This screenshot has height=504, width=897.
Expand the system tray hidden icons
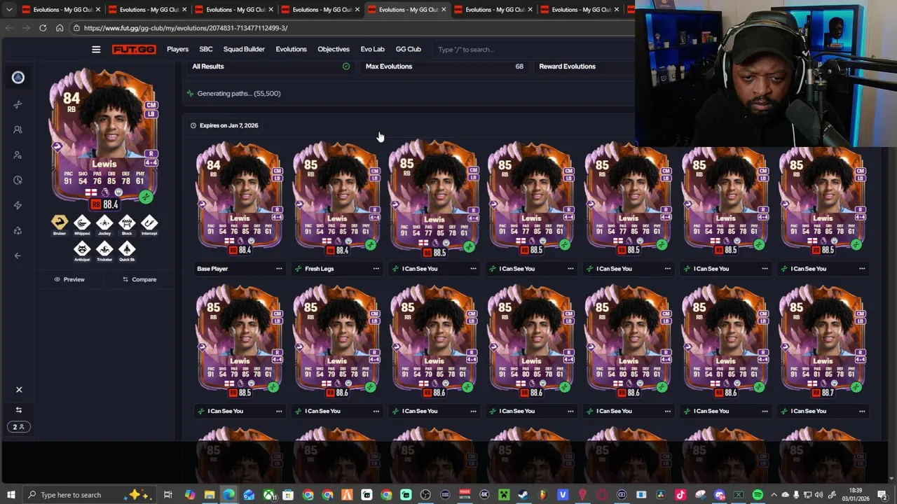pyautogui.click(x=774, y=495)
